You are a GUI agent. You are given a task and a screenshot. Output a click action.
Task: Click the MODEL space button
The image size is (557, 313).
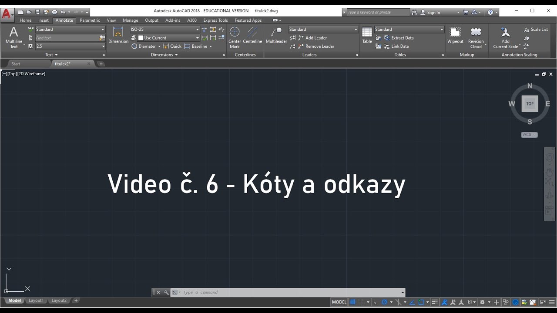coord(339,302)
